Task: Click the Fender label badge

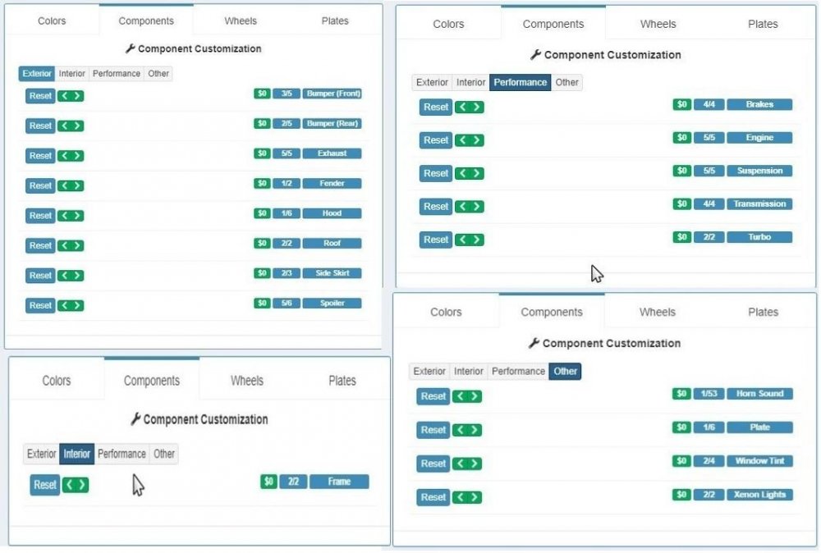Action: [x=332, y=183]
